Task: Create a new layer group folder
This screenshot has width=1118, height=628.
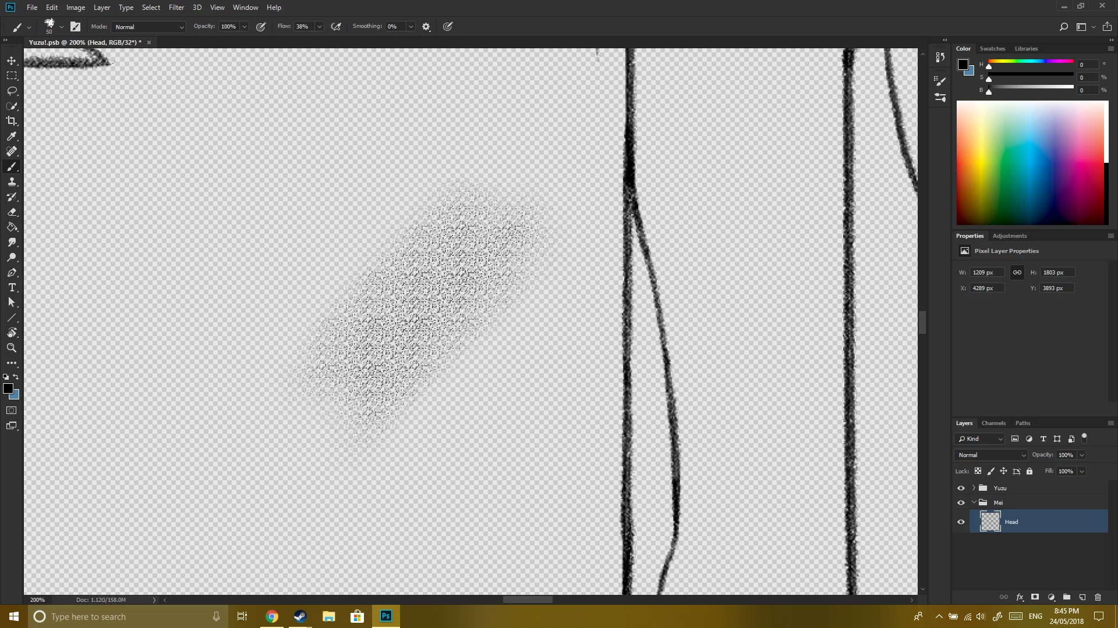Action: point(1067,597)
